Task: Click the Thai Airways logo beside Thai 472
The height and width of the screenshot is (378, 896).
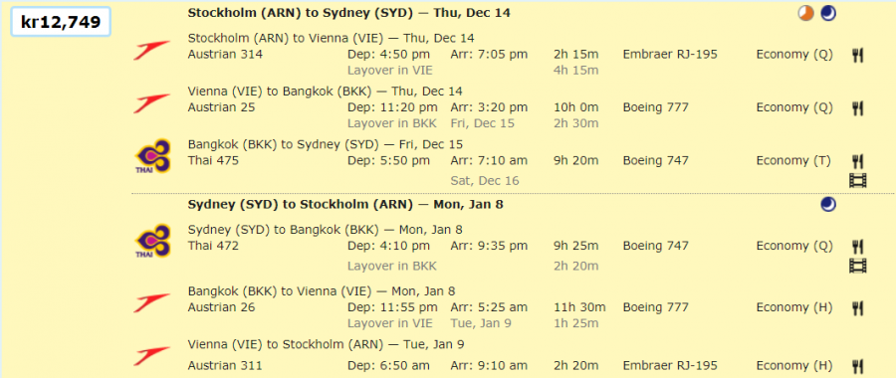Action: tap(152, 242)
